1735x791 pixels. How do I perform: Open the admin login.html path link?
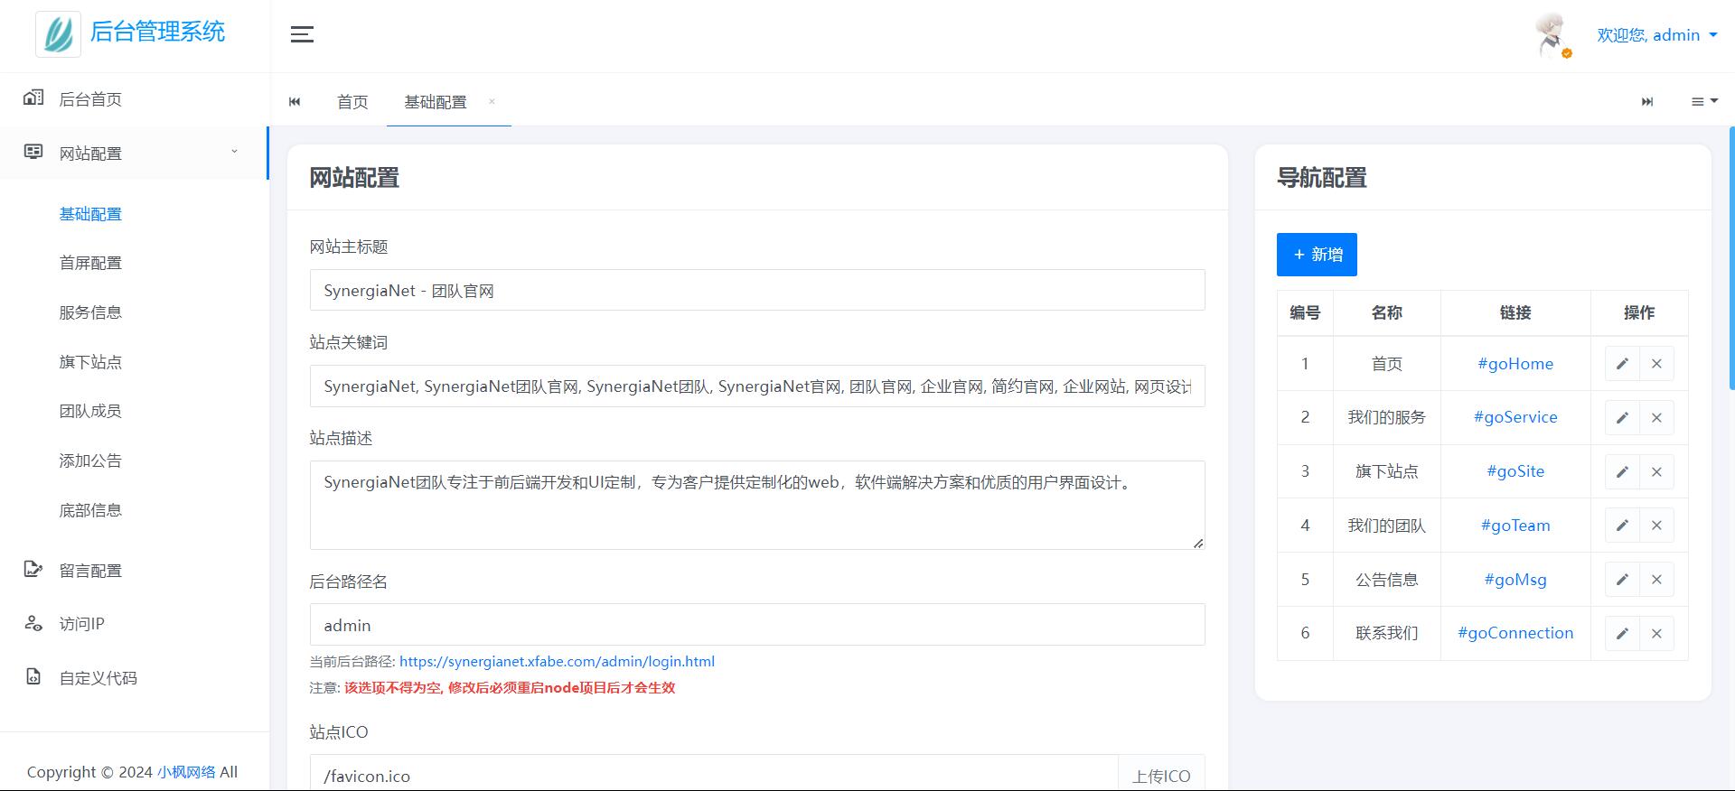click(x=557, y=662)
